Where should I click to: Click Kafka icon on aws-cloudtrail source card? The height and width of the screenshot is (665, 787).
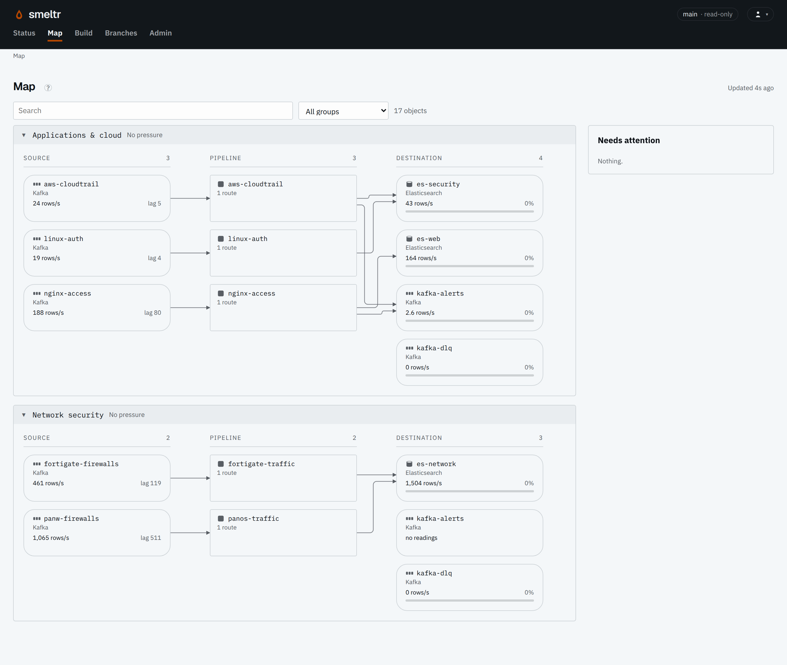click(37, 184)
